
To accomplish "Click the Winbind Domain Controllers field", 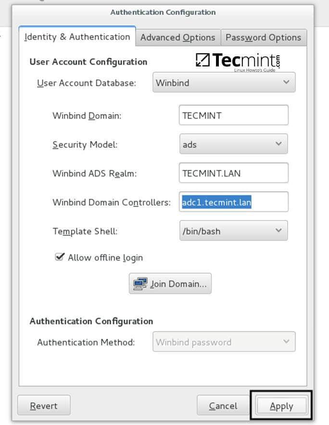I will click(233, 202).
